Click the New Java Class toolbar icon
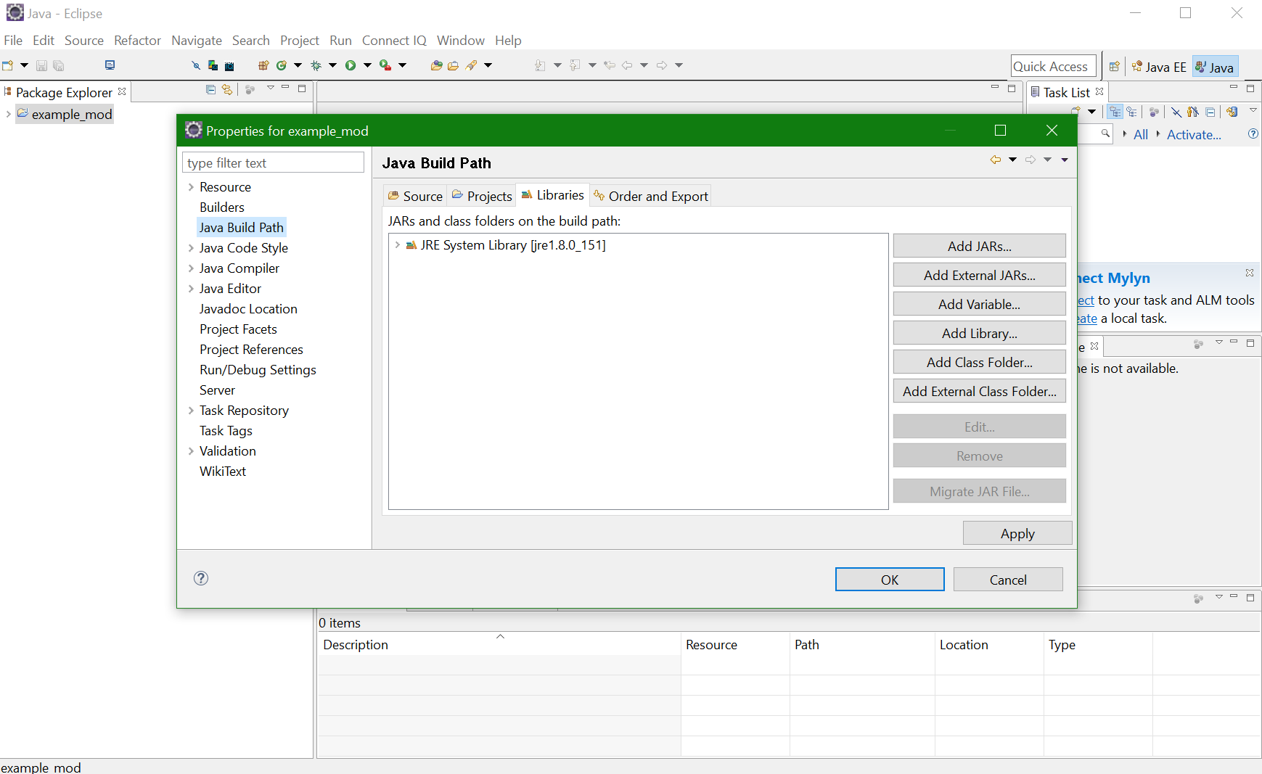The width and height of the screenshot is (1262, 774). tap(282, 65)
